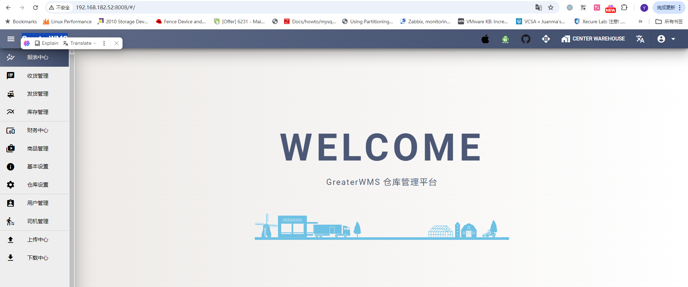688x287 pixels.
Task: Click the download center arrow icon
Action: pyautogui.click(x=10, y=258)
